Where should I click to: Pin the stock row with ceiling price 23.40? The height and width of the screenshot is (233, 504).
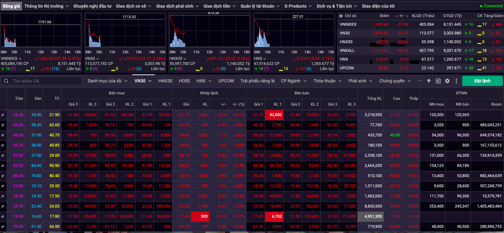coord(3,115)
